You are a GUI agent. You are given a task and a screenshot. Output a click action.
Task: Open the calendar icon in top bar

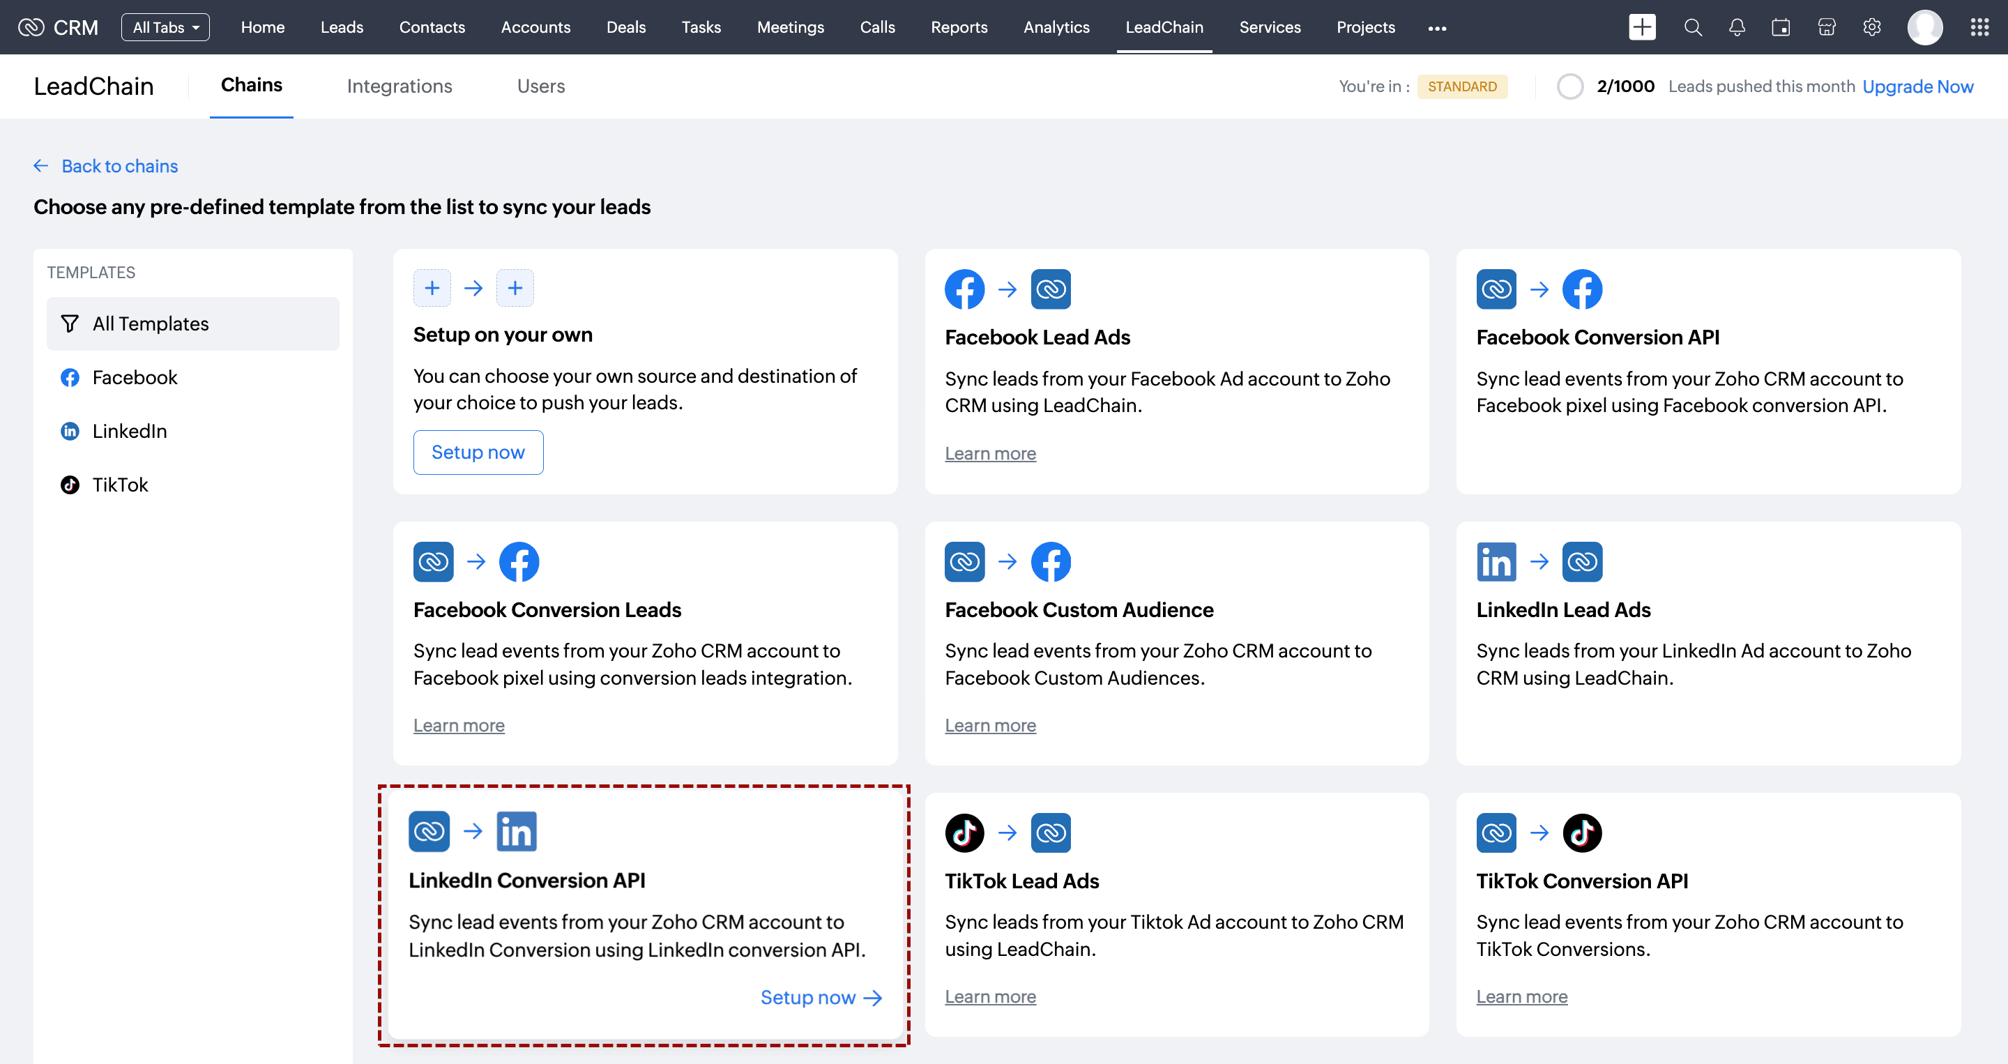[x=1781, y=27]
